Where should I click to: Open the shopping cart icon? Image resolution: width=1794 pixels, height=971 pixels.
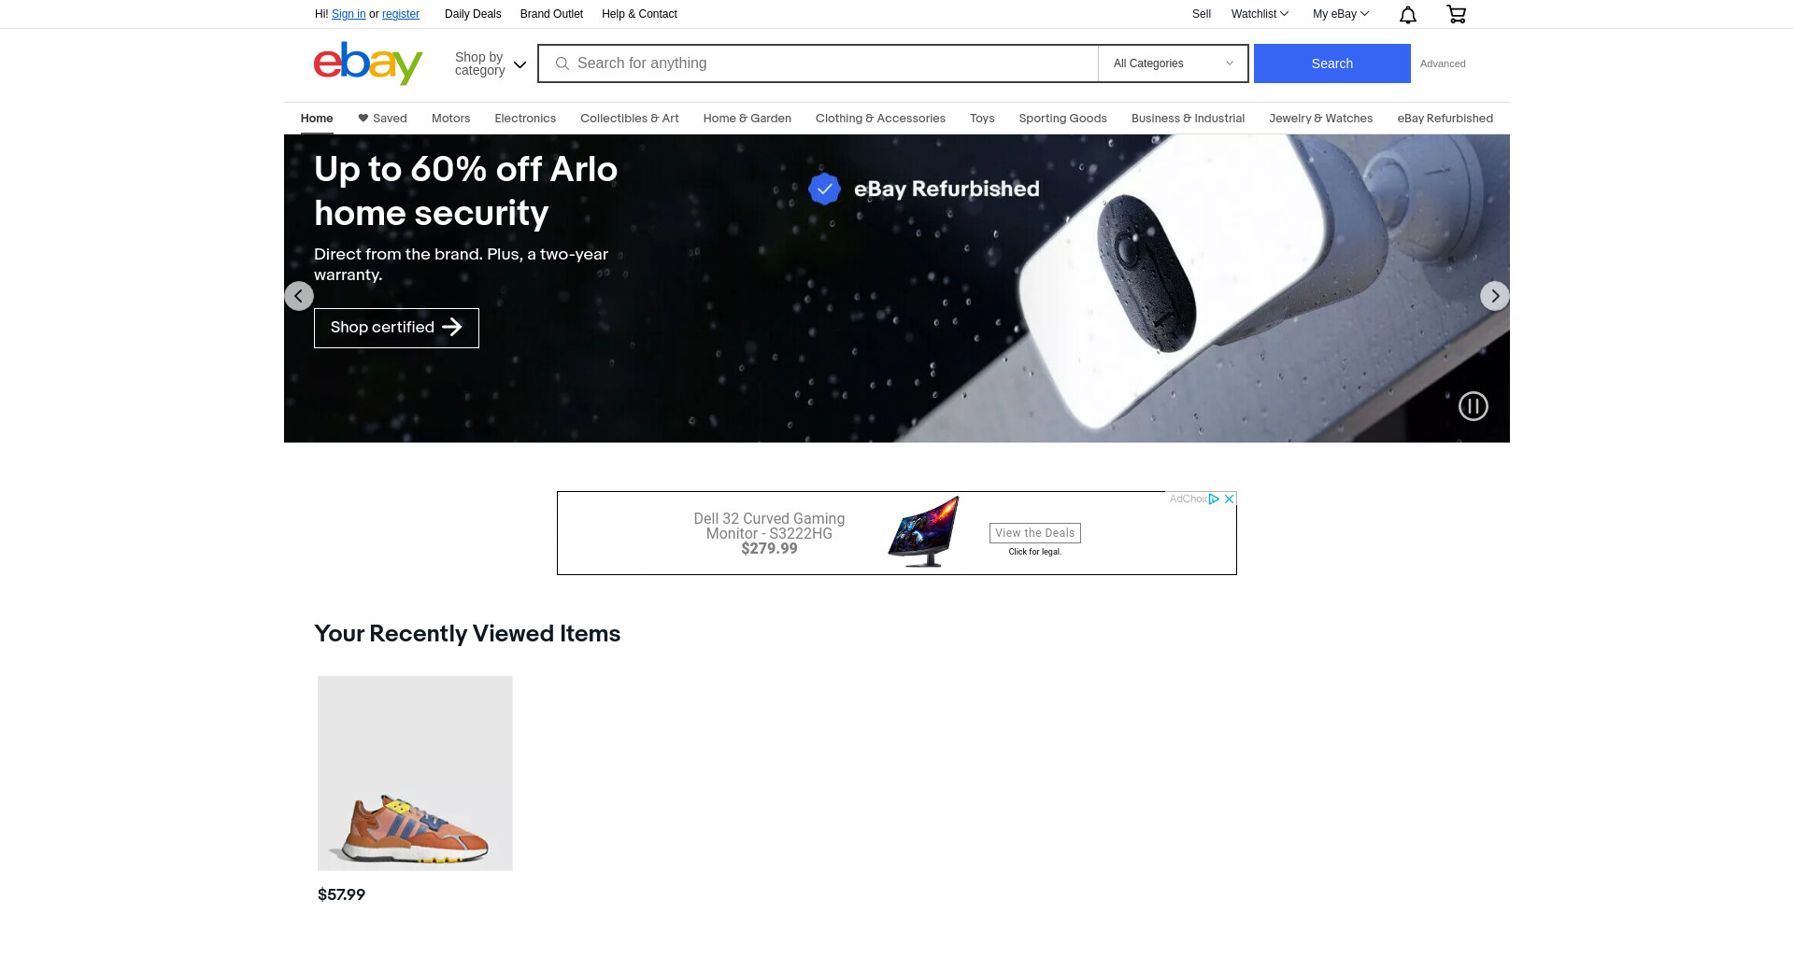(1456, 14)
